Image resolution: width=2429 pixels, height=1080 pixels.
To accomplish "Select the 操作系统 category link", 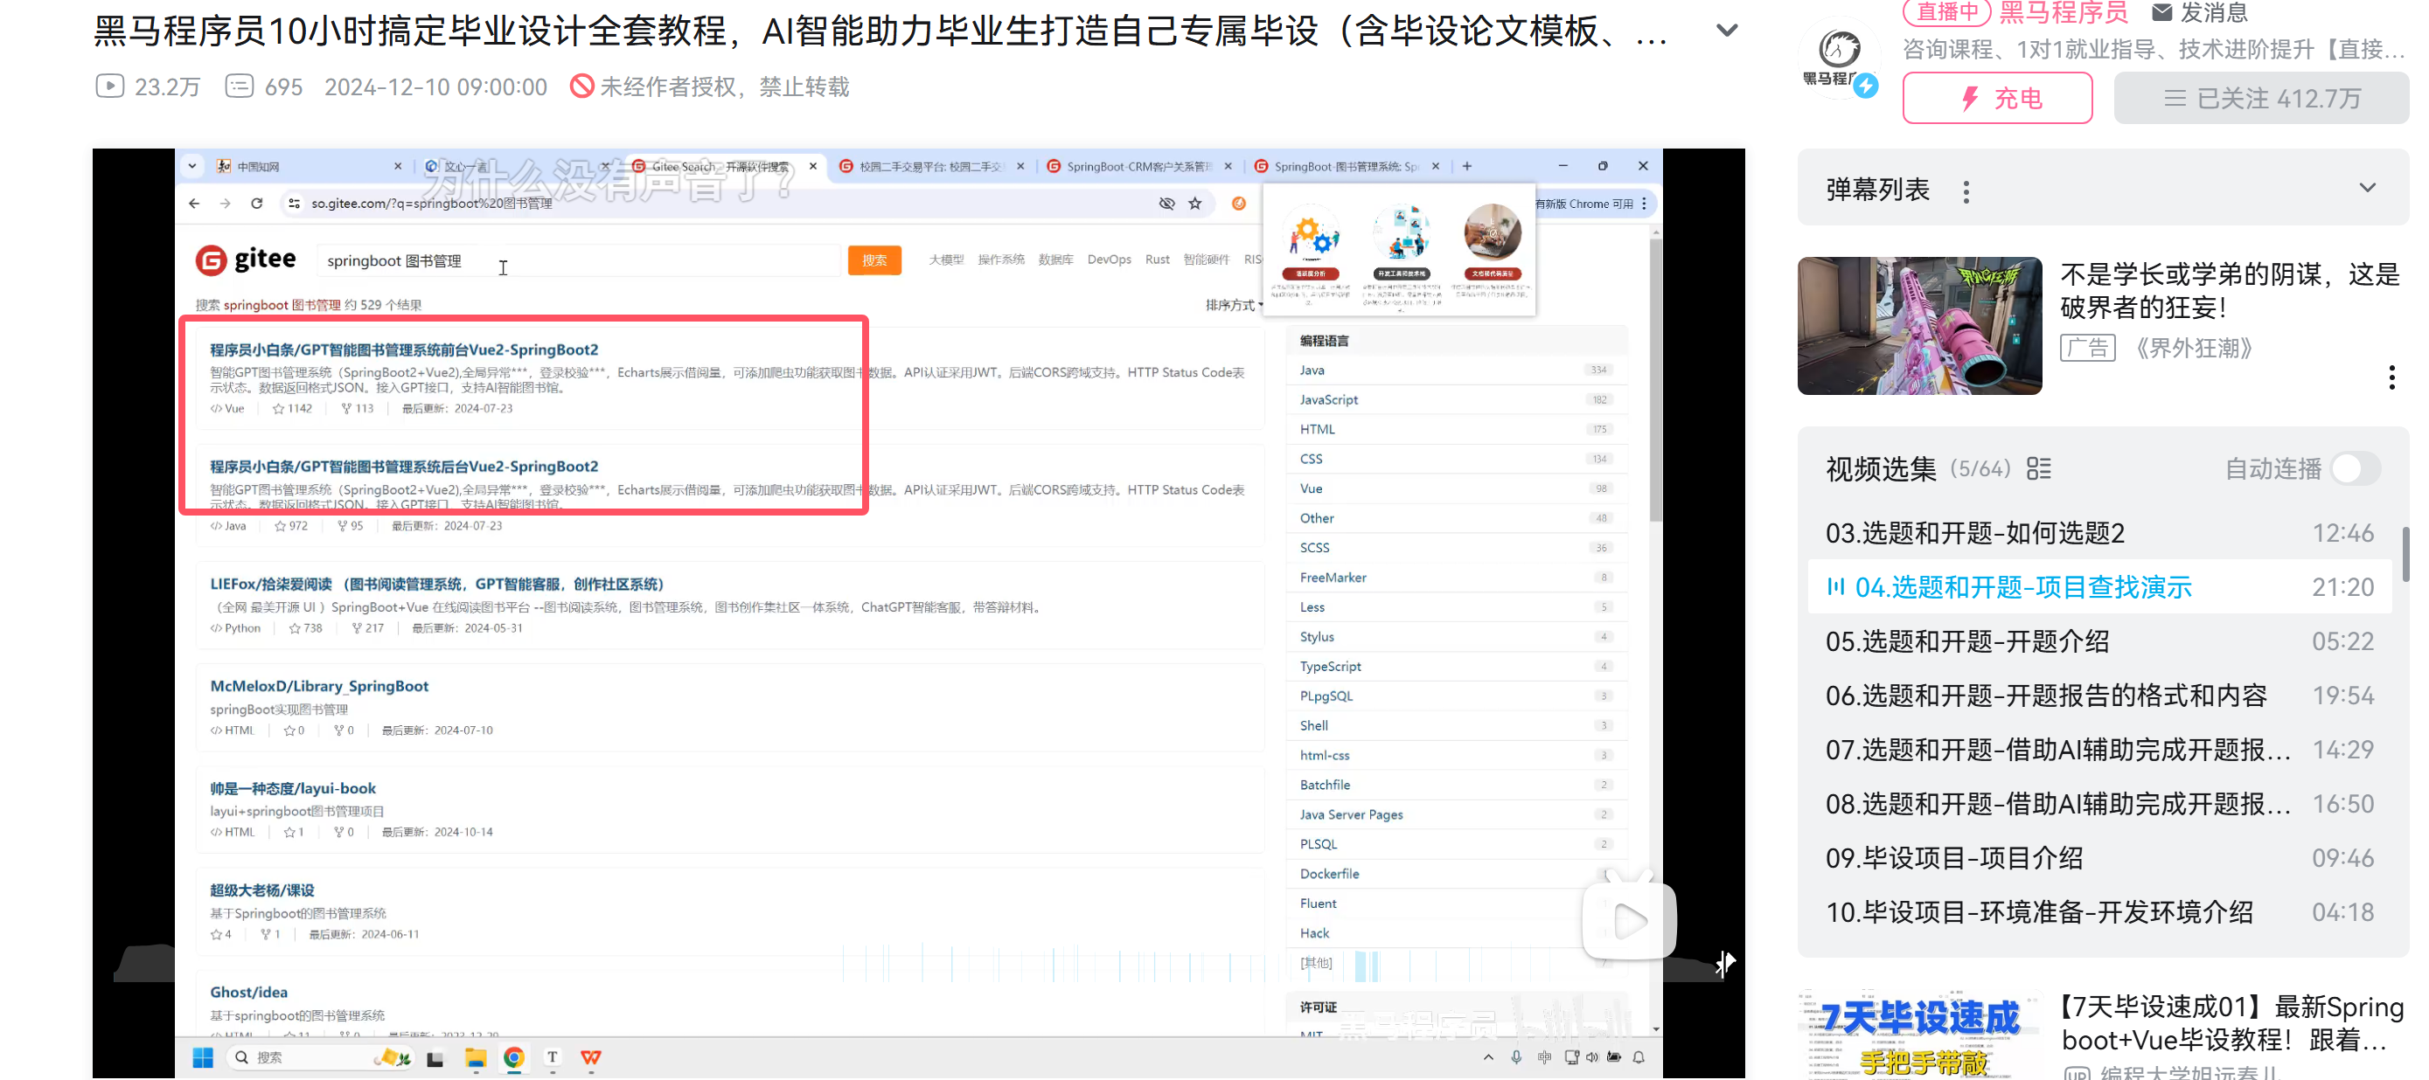I will point(1000,260).
